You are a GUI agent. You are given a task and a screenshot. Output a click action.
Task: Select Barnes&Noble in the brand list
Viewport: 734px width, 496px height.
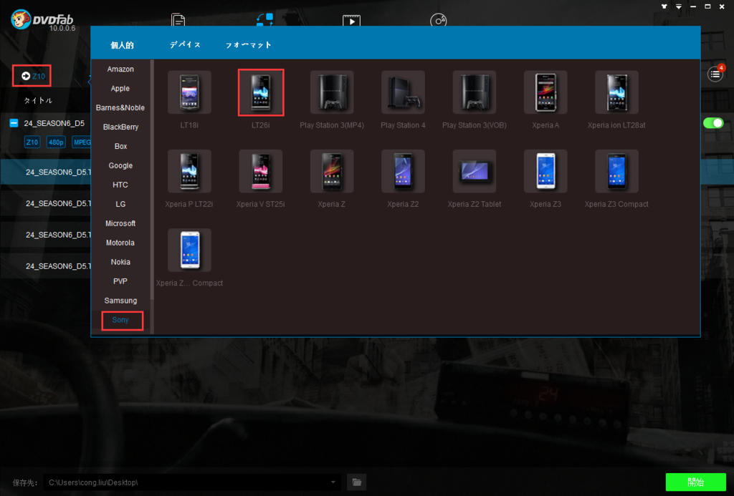(120, 107)
